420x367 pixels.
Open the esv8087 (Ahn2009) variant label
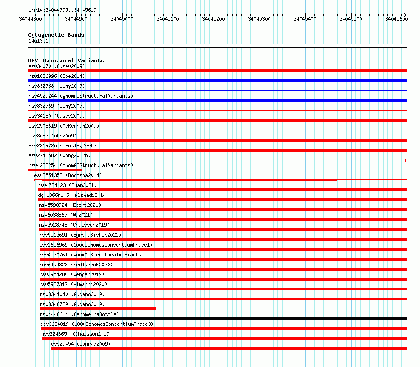coord(52,136)
